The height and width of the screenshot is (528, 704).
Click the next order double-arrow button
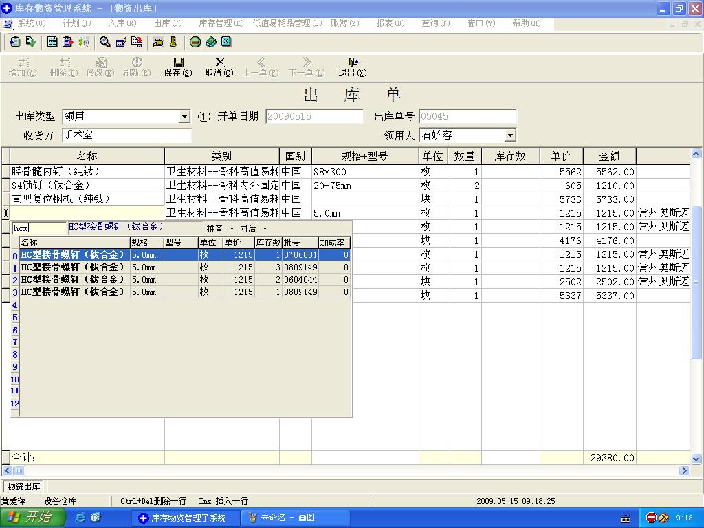coord(307,67)
